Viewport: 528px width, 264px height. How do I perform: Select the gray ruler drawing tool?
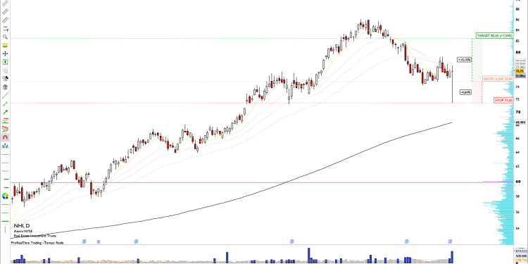5,12
